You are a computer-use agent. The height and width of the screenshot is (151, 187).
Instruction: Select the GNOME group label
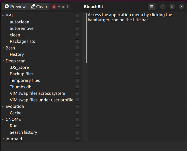[13, 119]
